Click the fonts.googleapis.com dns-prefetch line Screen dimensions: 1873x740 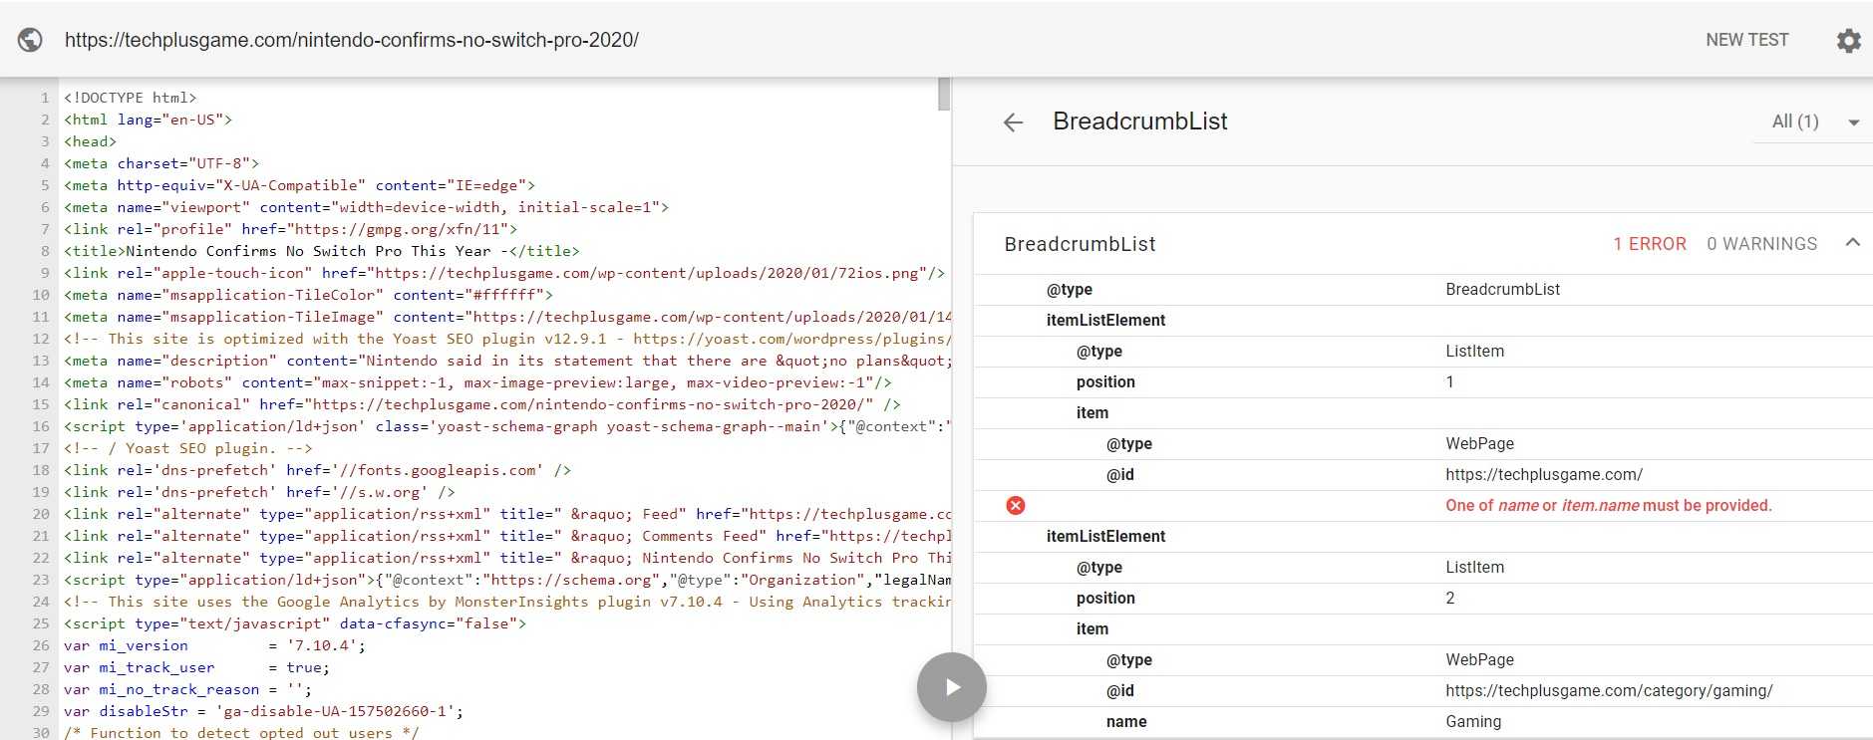click(317, 470)
